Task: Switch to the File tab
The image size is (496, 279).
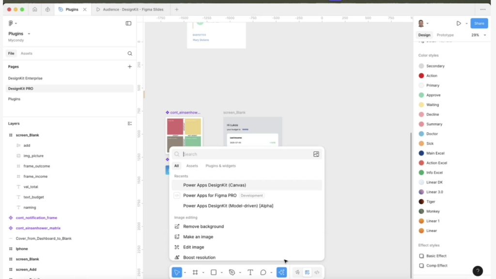Action: pyautogui.click(x=11, y=53)
